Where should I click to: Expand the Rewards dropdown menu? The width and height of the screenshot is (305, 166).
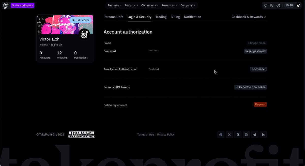pyautogui.click(x=131, y=5)
